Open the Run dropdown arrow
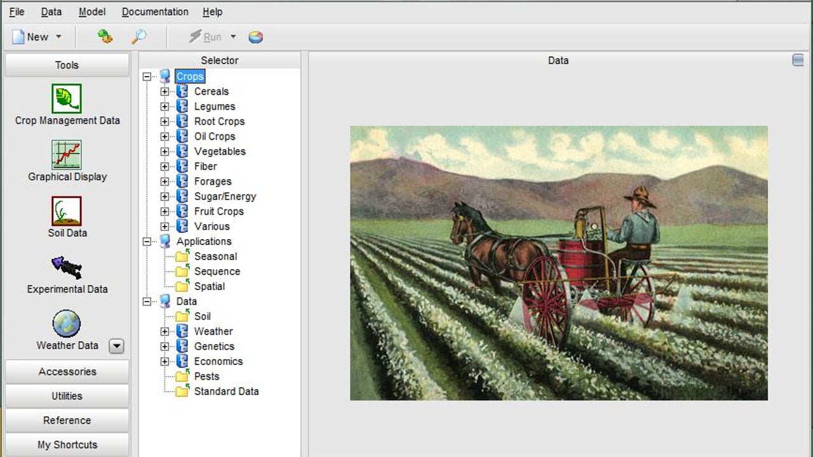The image size is (813, 457). [x=233, y=37]
